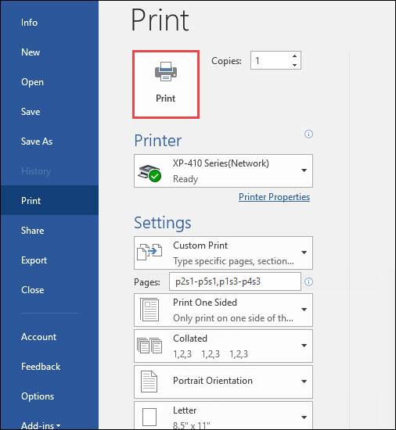This screenshot has width=396, height=430.
Task: Open Options in the backstage sidebar
Action: (38, 396)
